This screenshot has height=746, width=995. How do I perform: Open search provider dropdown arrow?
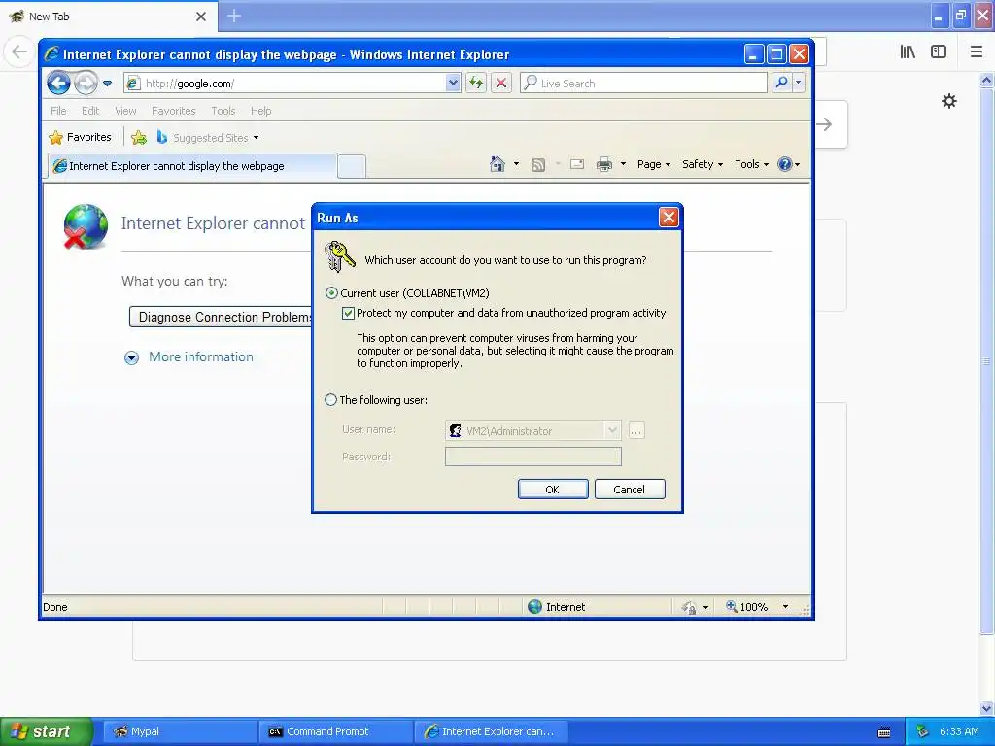pos(799,83)
